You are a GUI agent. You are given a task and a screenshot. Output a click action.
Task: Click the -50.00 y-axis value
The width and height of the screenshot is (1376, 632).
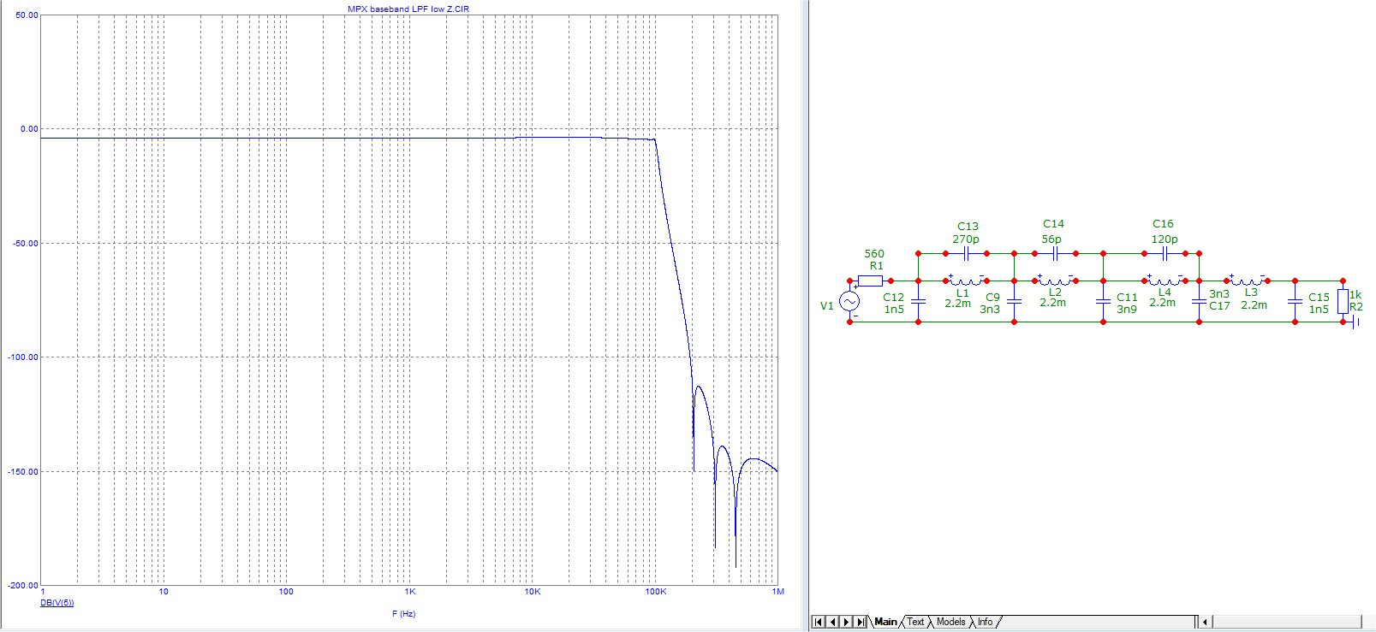(x=26, y=244)
